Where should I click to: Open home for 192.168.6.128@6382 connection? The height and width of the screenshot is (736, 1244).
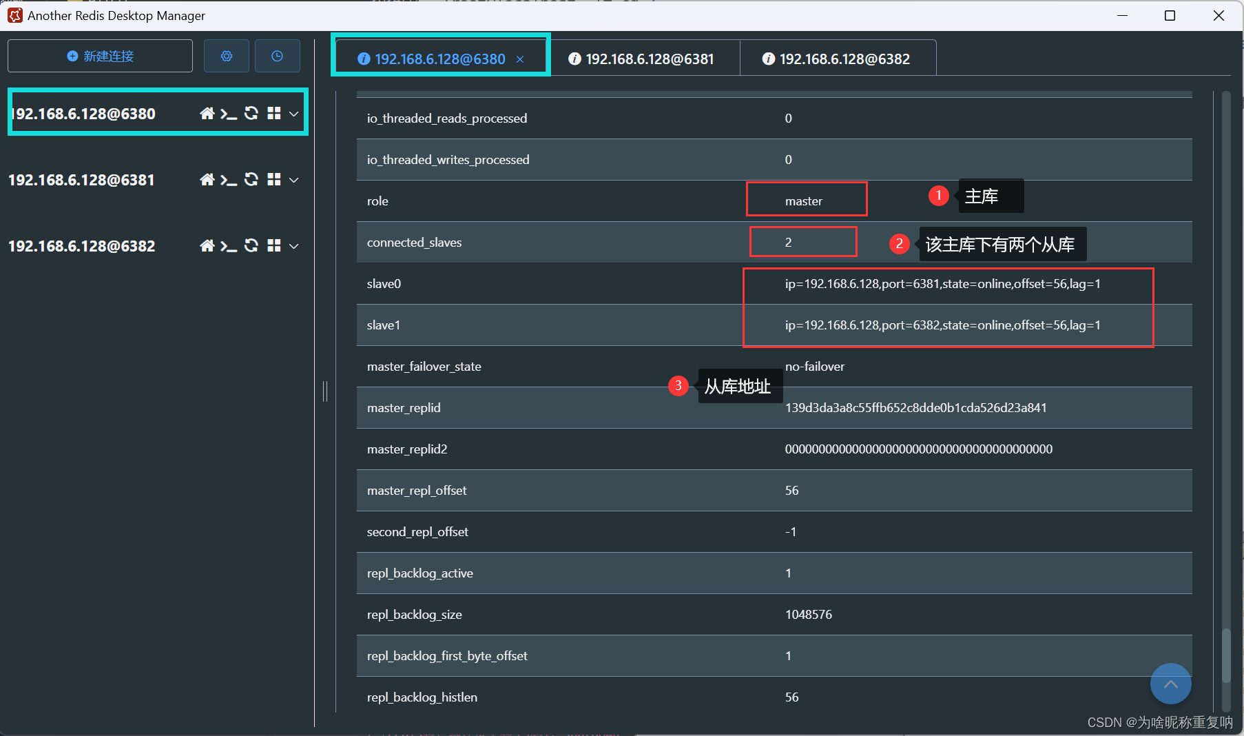click(x=207, y=246)
